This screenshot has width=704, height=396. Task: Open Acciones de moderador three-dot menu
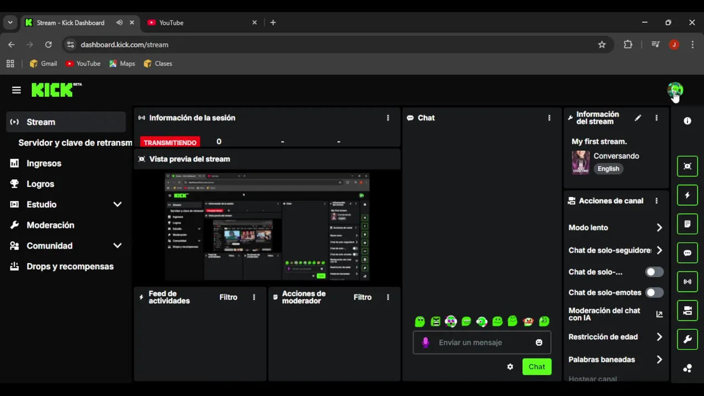(388, 297)
